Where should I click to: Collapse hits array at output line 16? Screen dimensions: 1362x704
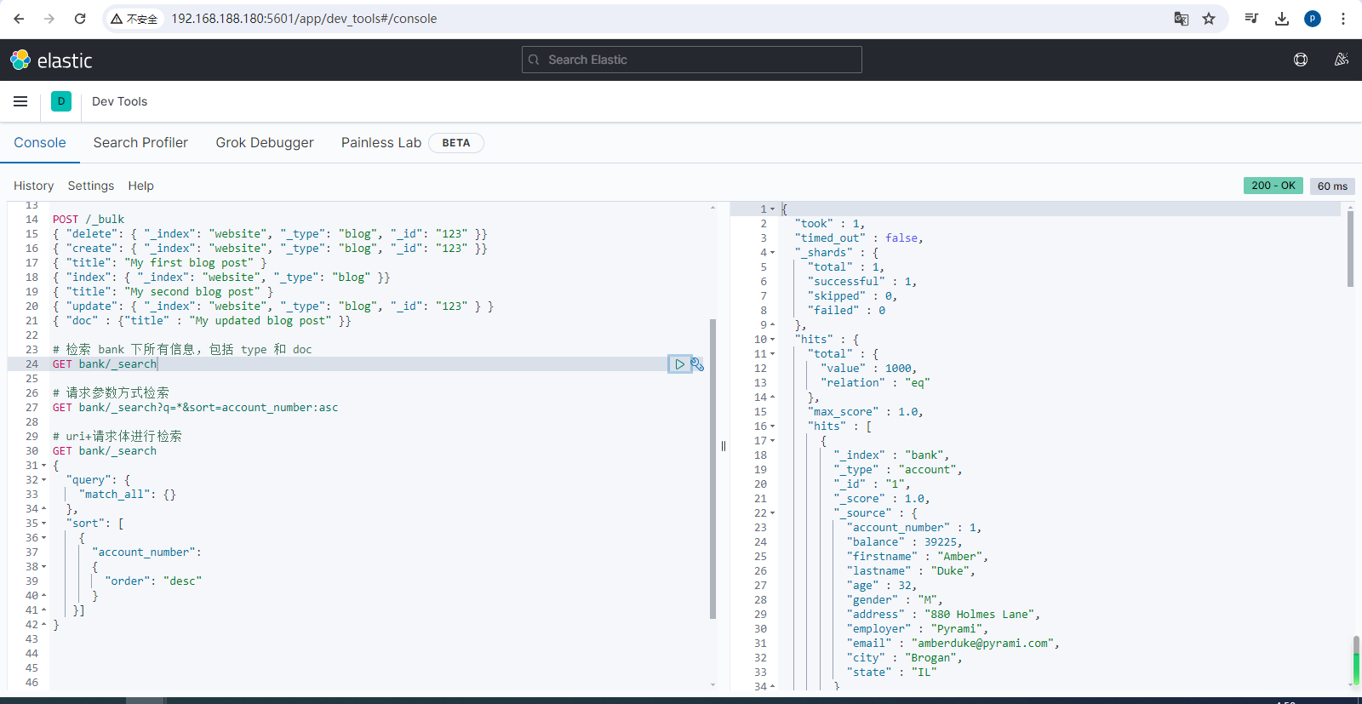[x=773, y=426]
